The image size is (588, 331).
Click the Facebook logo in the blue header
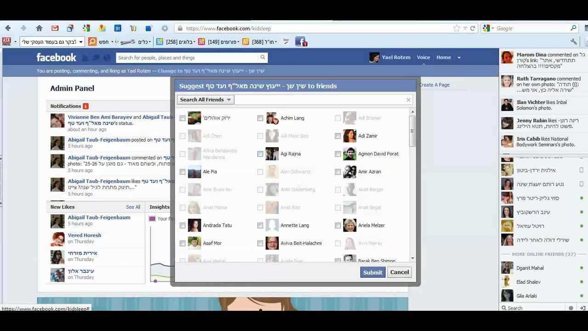(x=56, y=57)
